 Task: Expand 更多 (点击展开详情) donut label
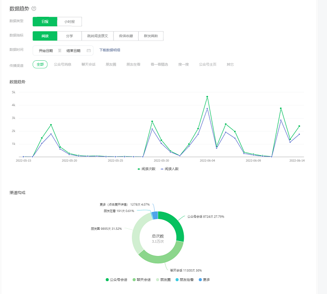pos(120,204)
